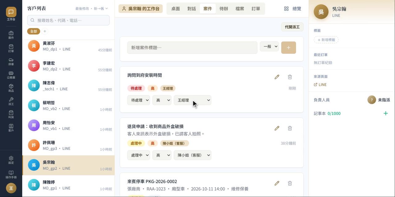Open the 工作台 workspace icon in sidebar
Viewport: 395px width, 197px height.
(11, 14)
